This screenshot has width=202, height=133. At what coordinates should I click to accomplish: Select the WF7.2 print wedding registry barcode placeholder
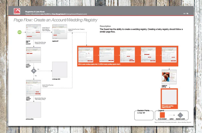pyautogui.click(x=169, y=97)
